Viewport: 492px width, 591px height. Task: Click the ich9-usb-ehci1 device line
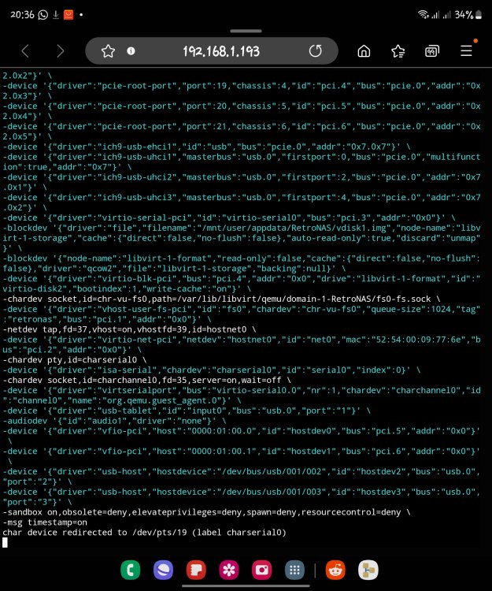[x=206, y=147]
